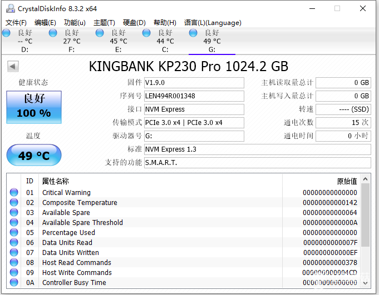Click raw value 0000000000142
379x295 pixels.
[330, 203]
